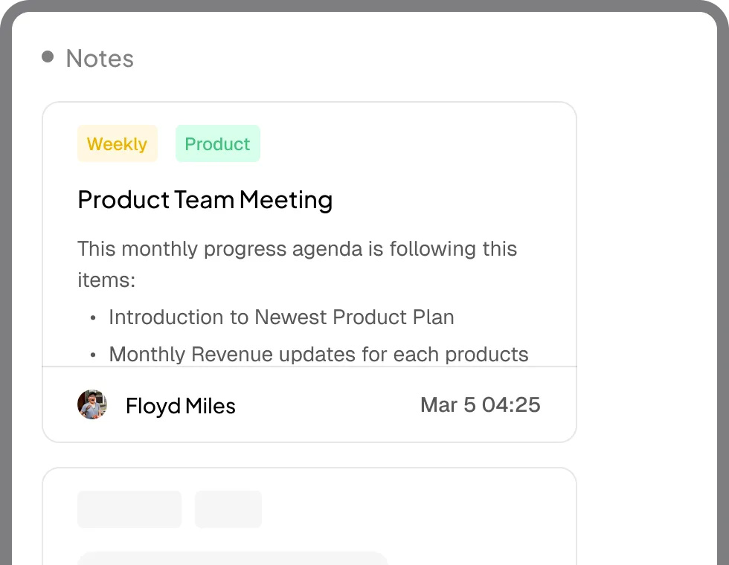Click the Product Team Meeting card footer

click(309, 404)
